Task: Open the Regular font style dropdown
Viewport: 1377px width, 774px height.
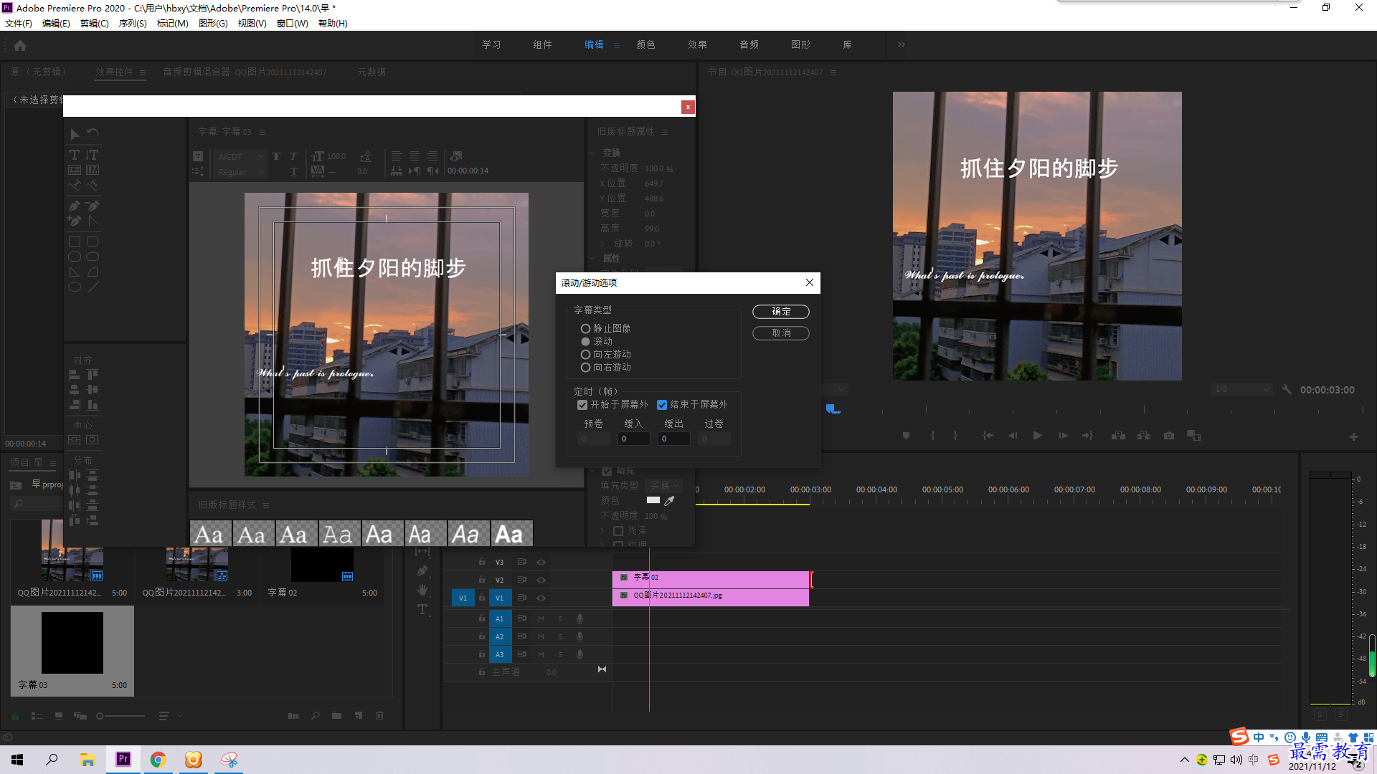Action: coord(240,172)
